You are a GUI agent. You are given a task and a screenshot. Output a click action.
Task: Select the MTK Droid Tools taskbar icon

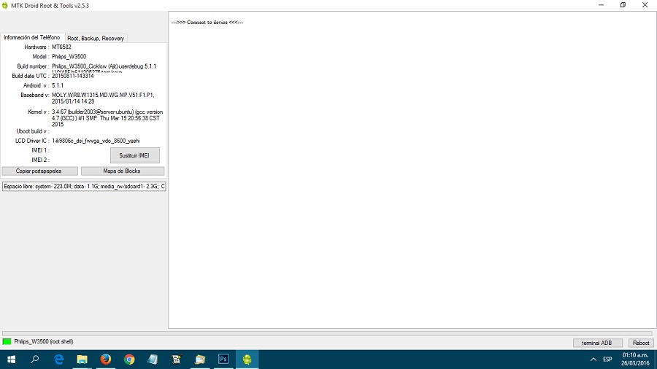click(x=247, y=360)
